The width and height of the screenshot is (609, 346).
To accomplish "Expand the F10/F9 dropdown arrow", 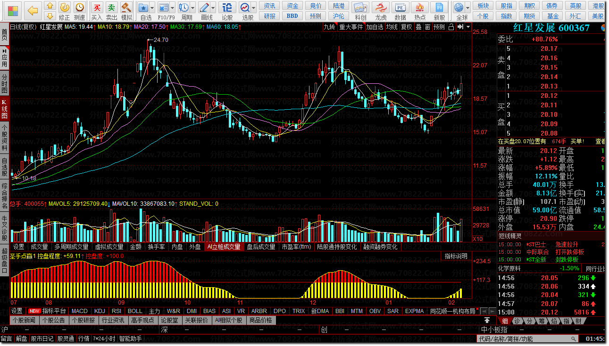I will (x=173, y=8).
